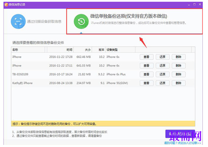Click the orange app logo in title bar
This screenshot has width=208, height=147.
(6, 5)
